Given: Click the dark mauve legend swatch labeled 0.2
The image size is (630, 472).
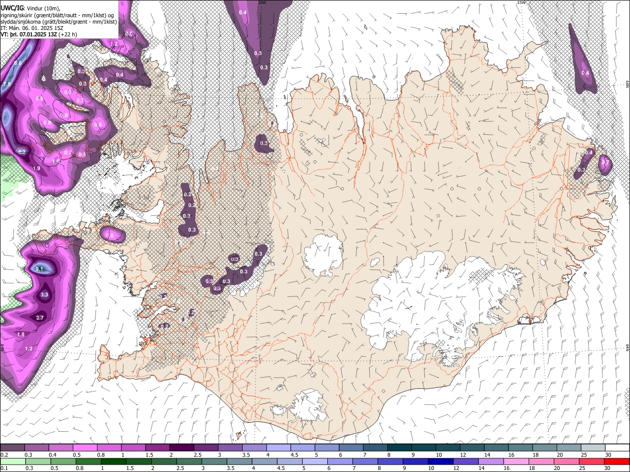Looking at the screenshot, I should click(12, 447).
